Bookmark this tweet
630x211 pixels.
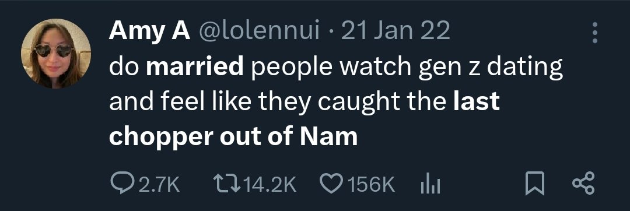pos(535,184)
